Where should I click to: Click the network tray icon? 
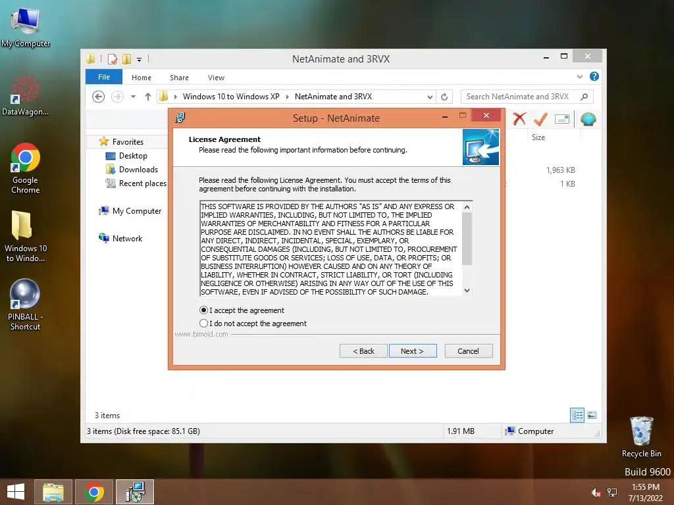coord(612,493)
